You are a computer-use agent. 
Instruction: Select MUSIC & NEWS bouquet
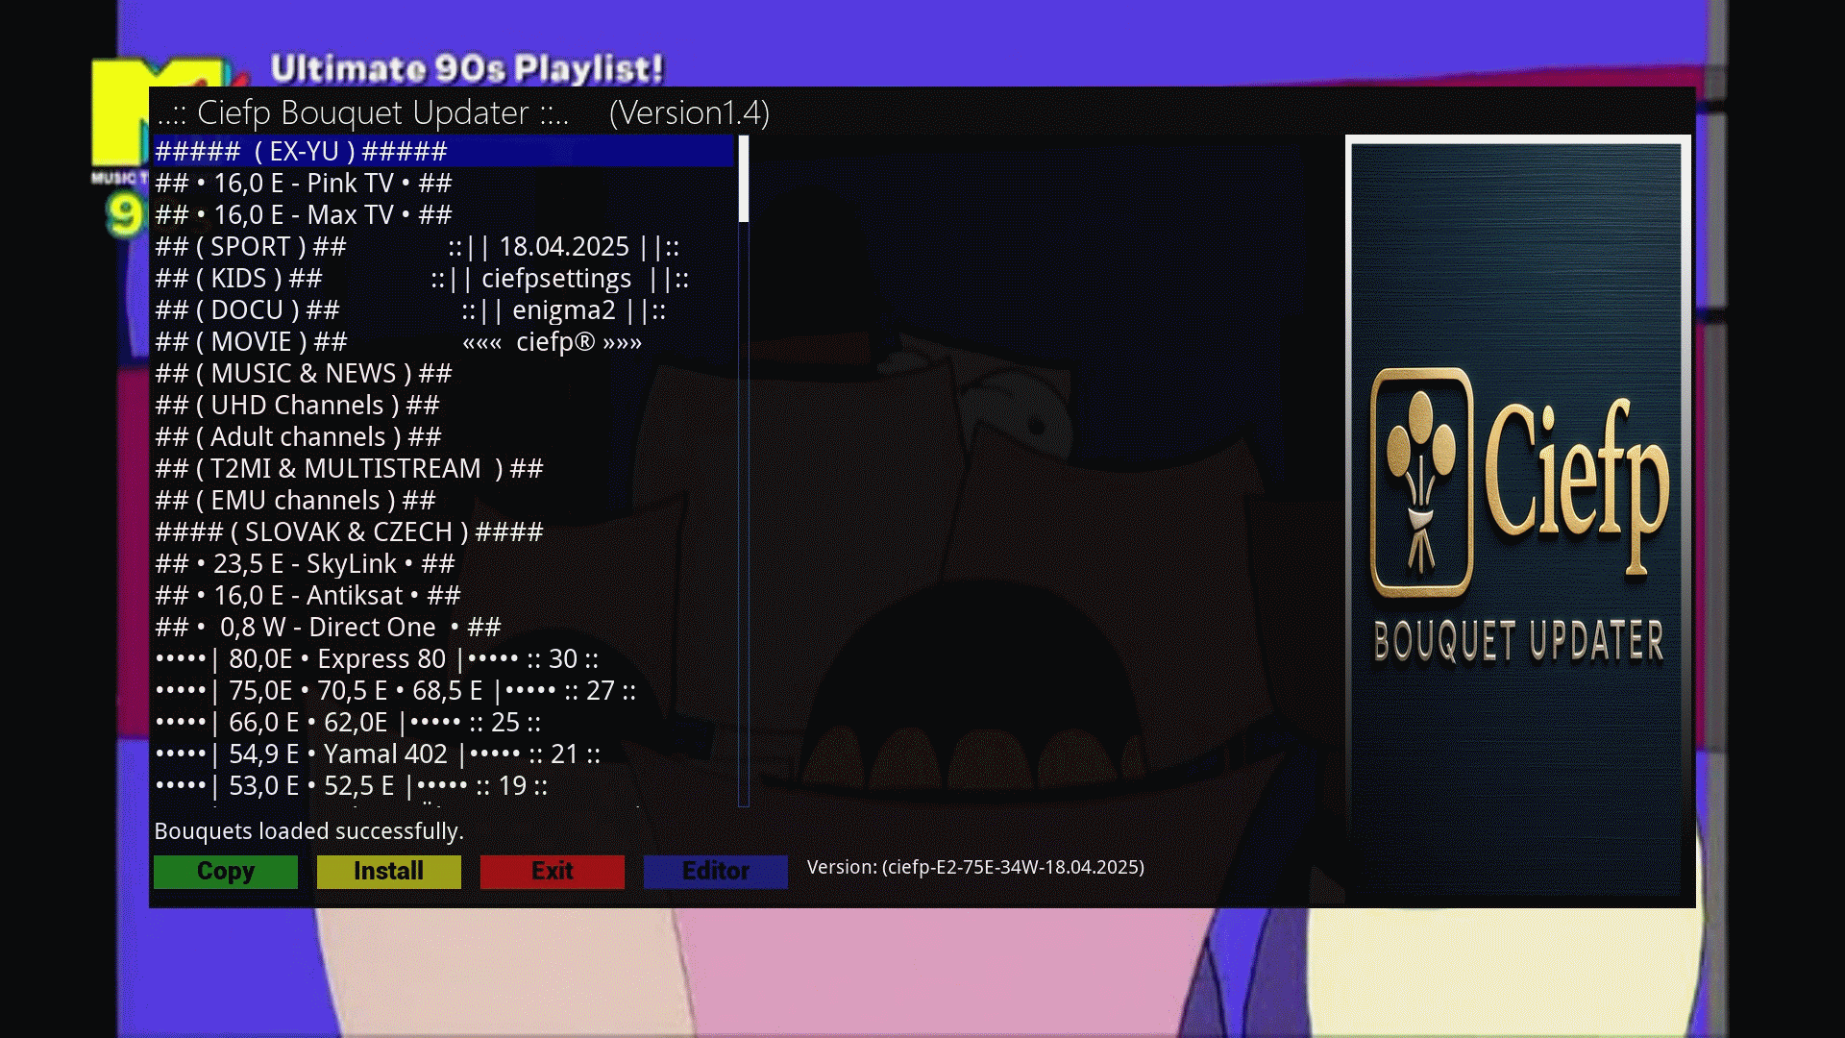(303, 374)
